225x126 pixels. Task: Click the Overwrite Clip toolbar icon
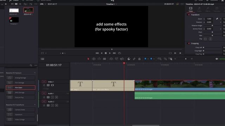coord(116,59)
